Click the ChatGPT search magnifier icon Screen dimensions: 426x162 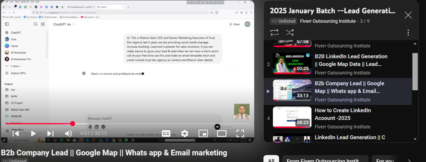coord(35,24)
